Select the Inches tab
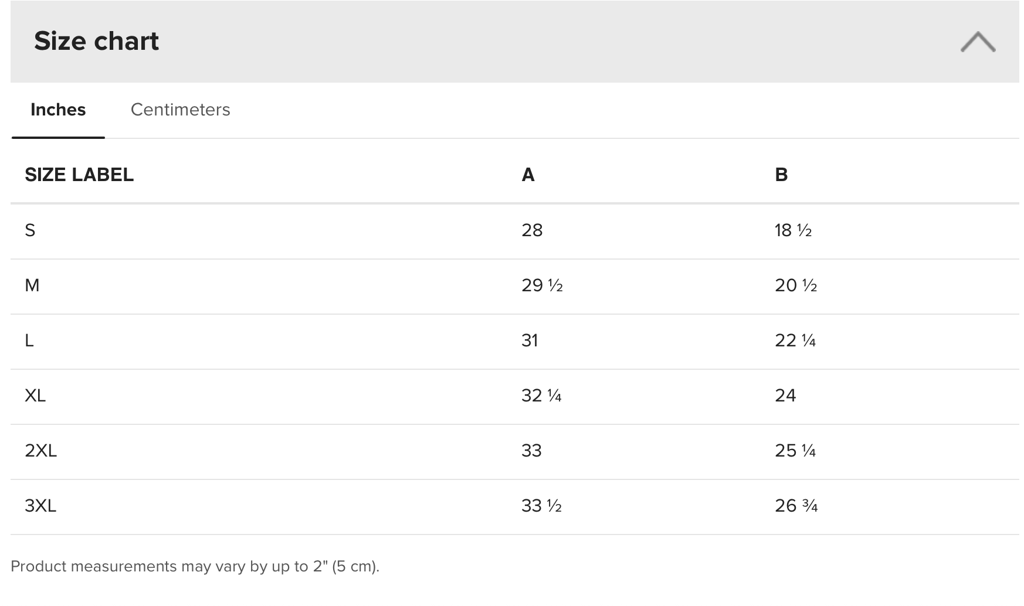1024x606 pixels. (58, 110)
